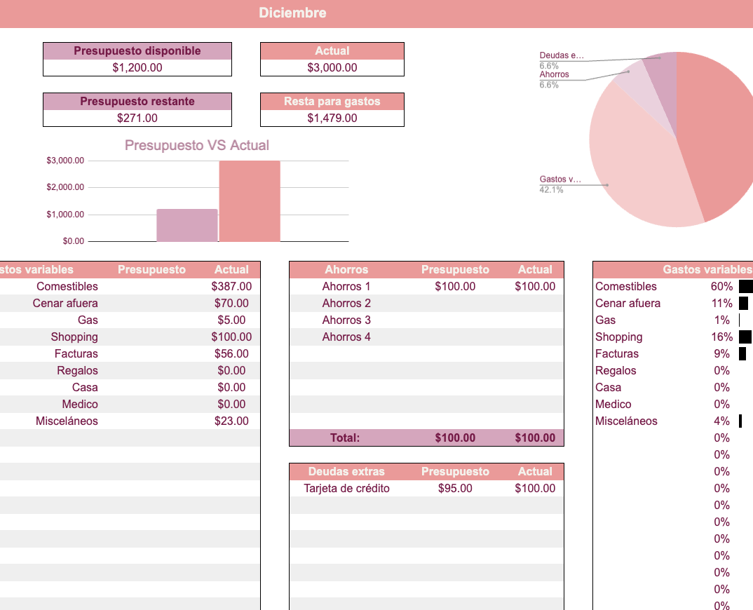753x610 pixels.
Task: Select the Ahorros 1 Presupuesto $100.00 cell
Action: click(455, 287)
